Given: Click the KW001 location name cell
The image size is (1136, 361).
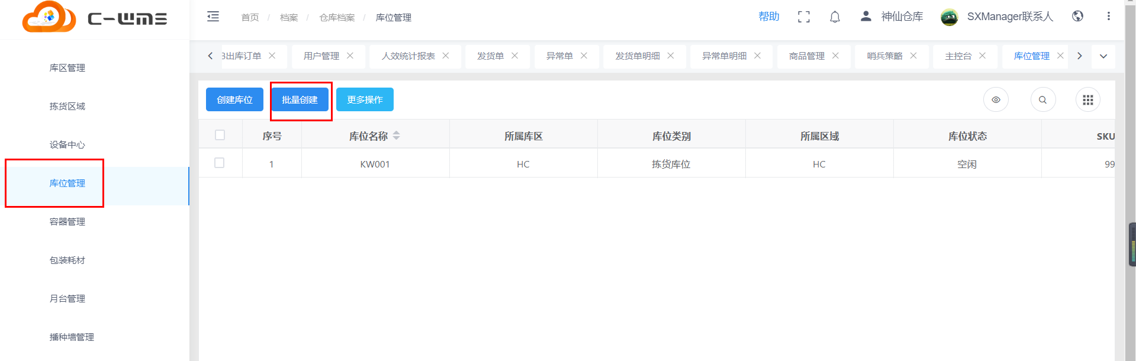Looking at the screenshot, I should (375, 164).
